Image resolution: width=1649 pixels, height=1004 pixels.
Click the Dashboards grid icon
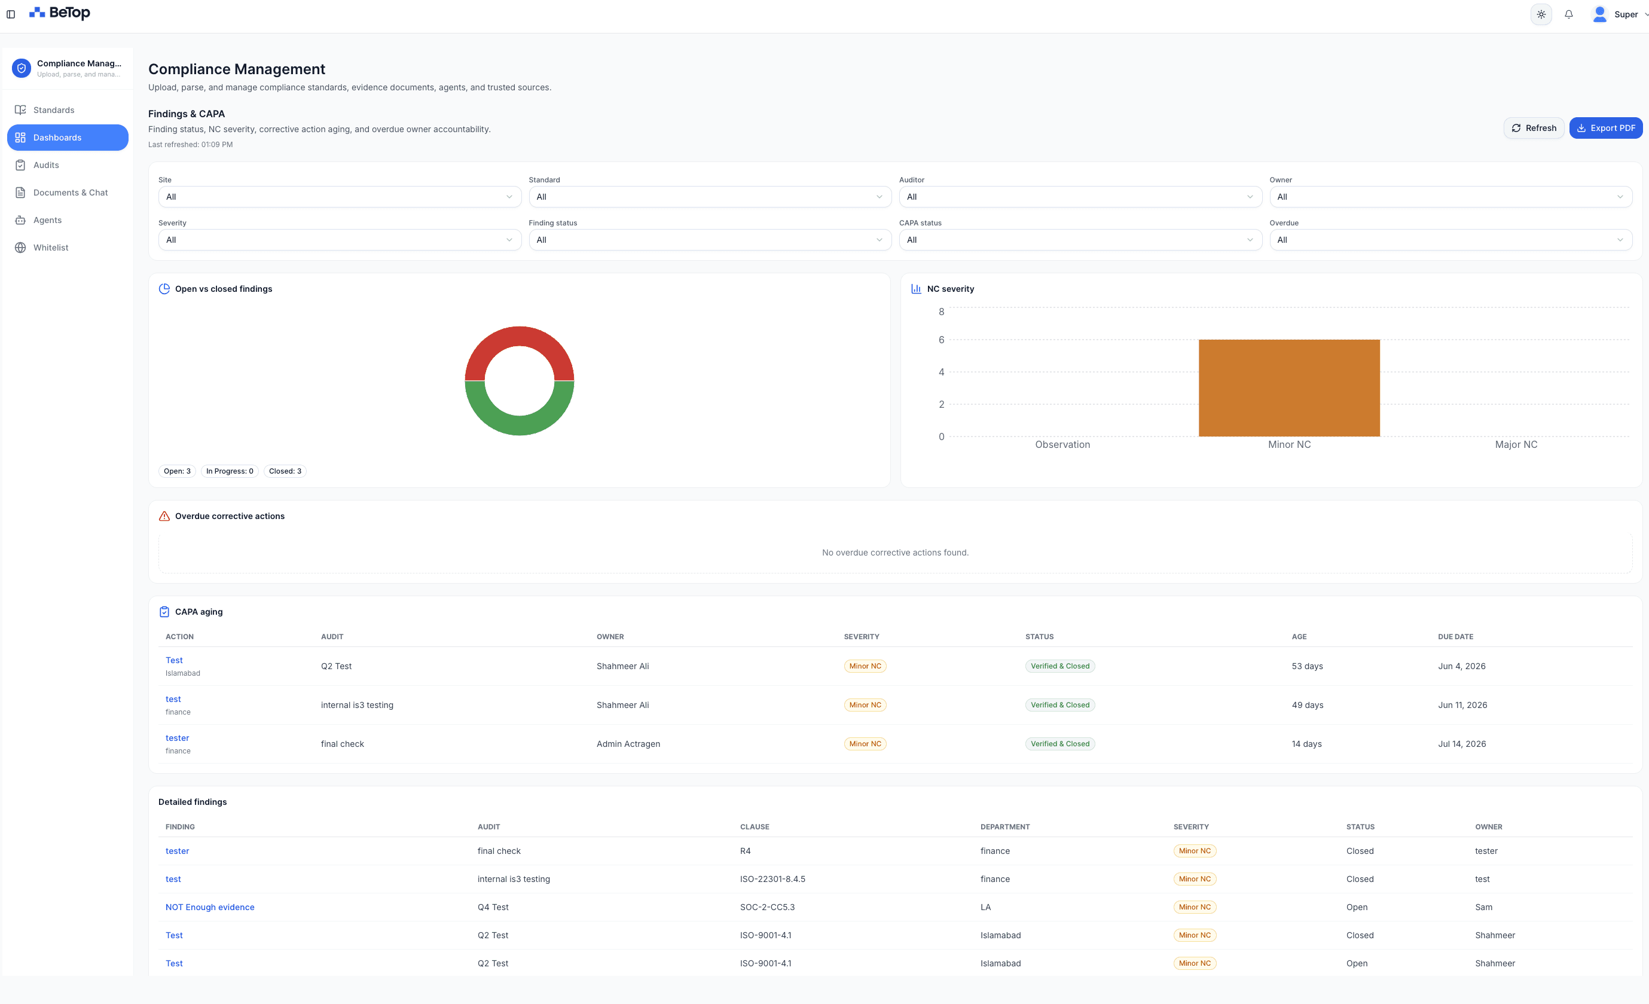pos(20,137)
